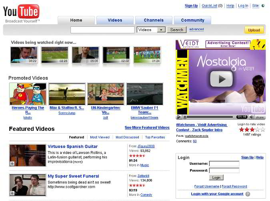Click the globe icon next to Site
This screenshot has height=201, width=270.
[x=263, y=6]
